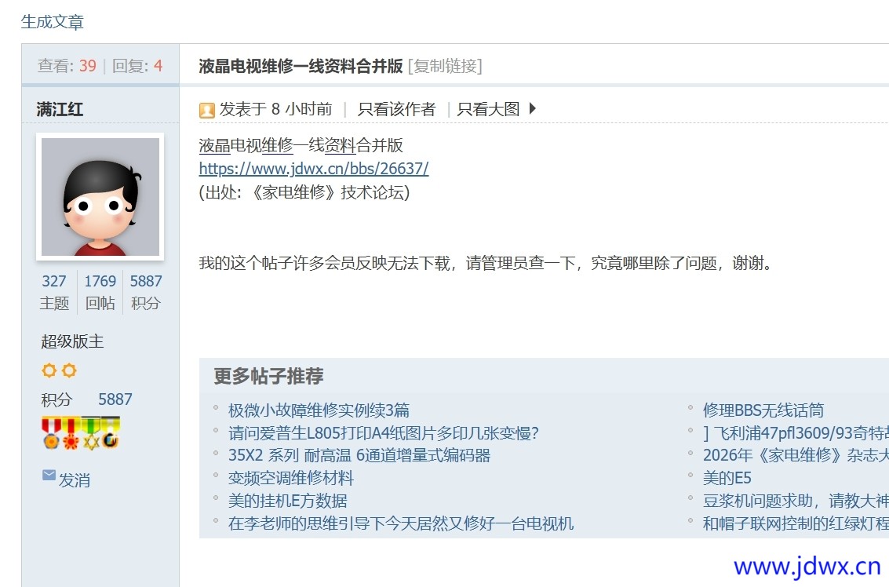Open recommended post 变频空调维修材料
The height and width of the screenshot is (587, 889).
click(x=290, y=478)
